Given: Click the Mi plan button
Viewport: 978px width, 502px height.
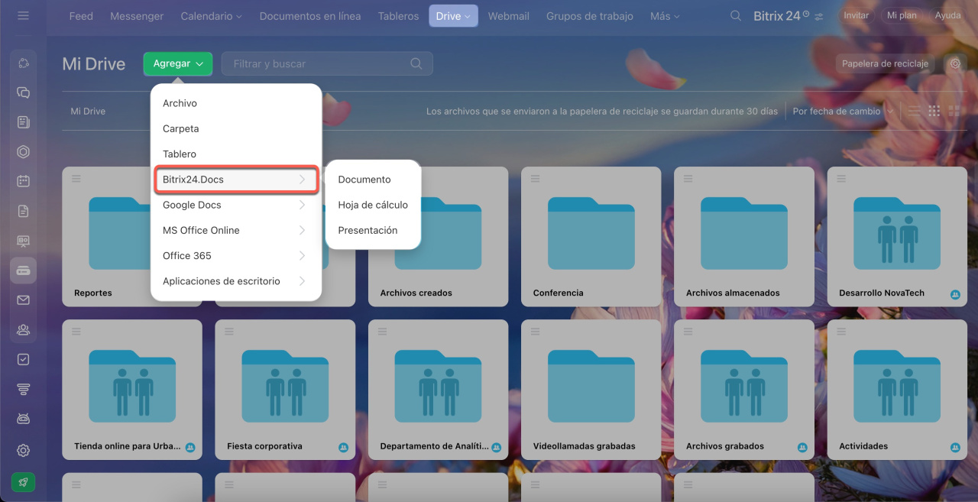Looking at the screenshot, I should click(902, 15).
